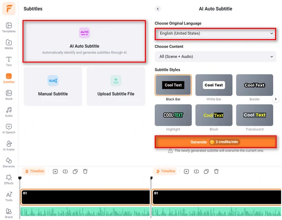The height and width of the screenshot is (220, 282).
Task: Click the split icon in right timeline toolbar
Action: 196,172
